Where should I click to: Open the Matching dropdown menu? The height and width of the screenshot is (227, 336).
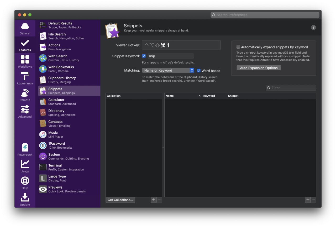168,70
